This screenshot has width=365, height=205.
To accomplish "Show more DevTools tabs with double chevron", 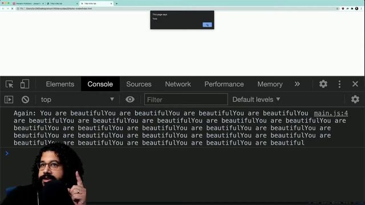I will coord(297,84).
